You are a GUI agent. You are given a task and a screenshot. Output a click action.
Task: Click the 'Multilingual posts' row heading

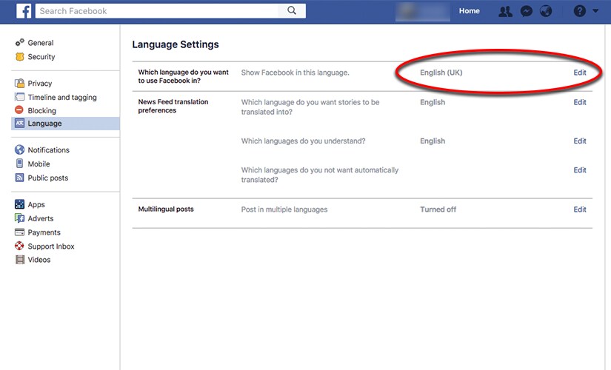click(166, 209)
